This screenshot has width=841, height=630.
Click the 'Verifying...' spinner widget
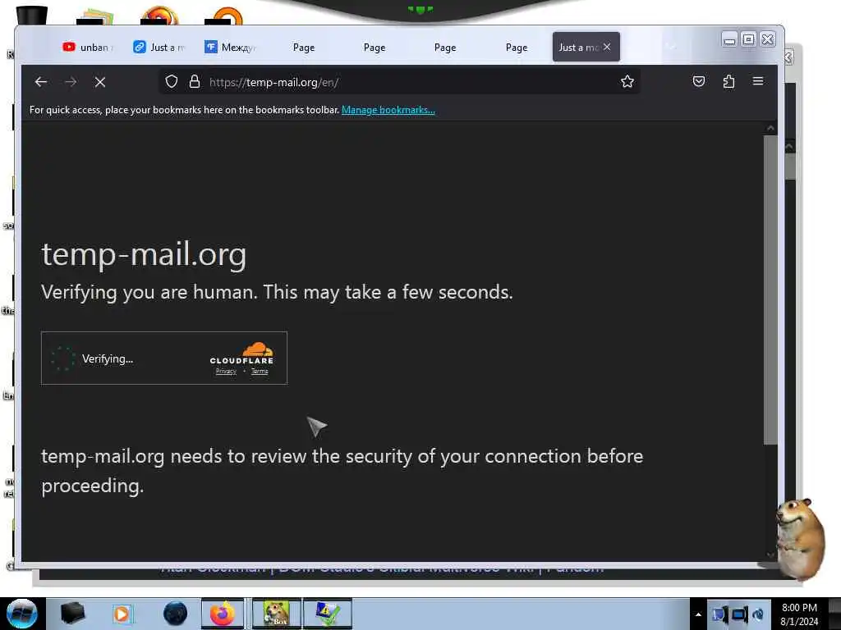[62, 358]
